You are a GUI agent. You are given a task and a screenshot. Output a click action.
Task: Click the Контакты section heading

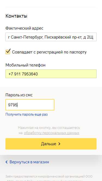pyautogui.click(x=16, y=16)
